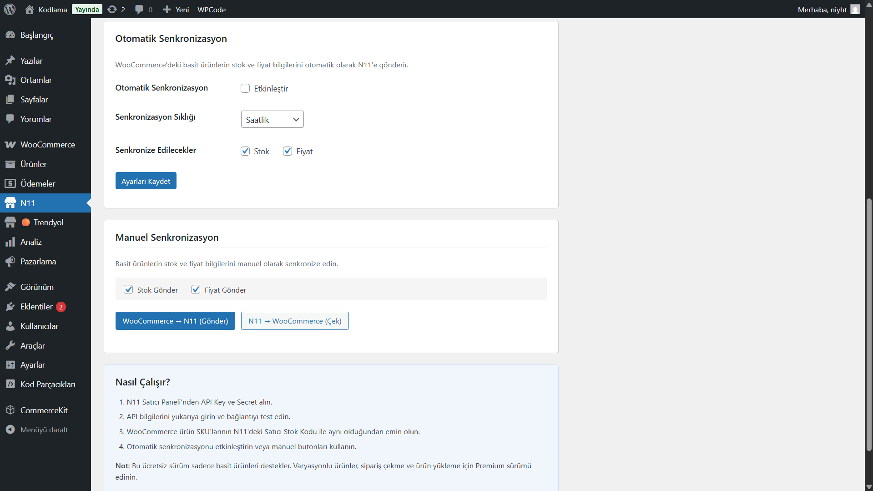Open the comments bubble icon in admin bar
This screenshot has height=491, width=873.
[139, 10]
